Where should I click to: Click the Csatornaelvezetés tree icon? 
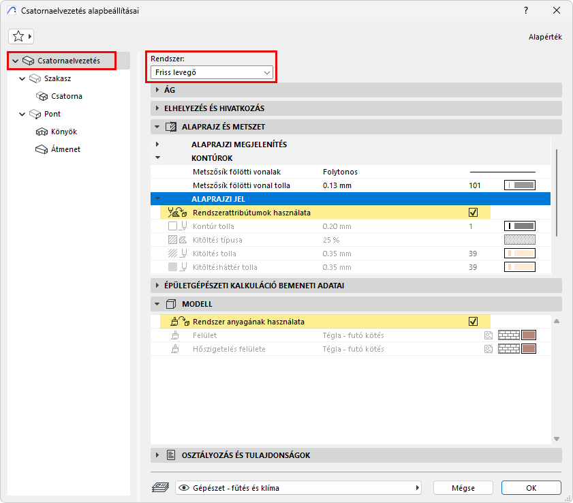tap(28, 61)
